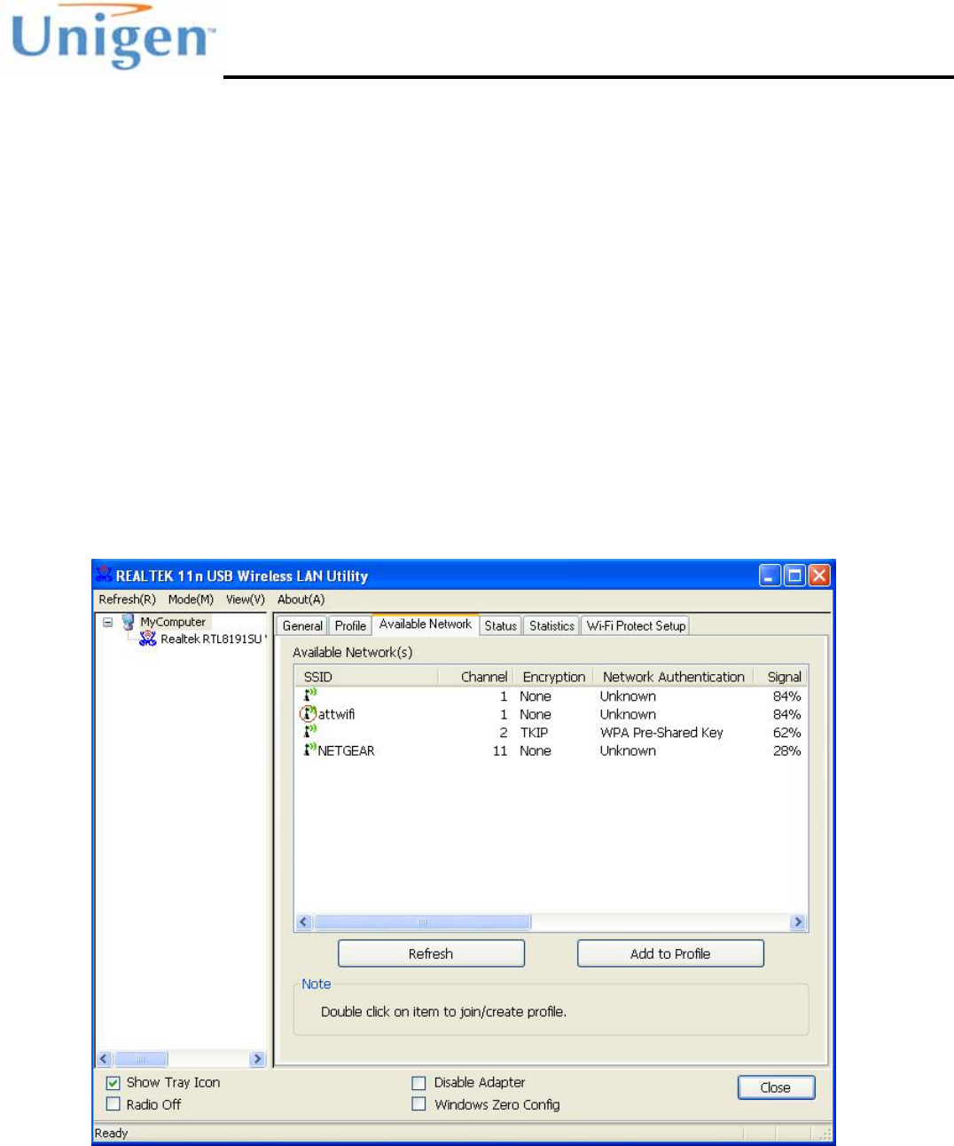Click the Close button at bottom right
Image resolution: width=954 pixels, height=1146 pixels.
(776, 1087)
